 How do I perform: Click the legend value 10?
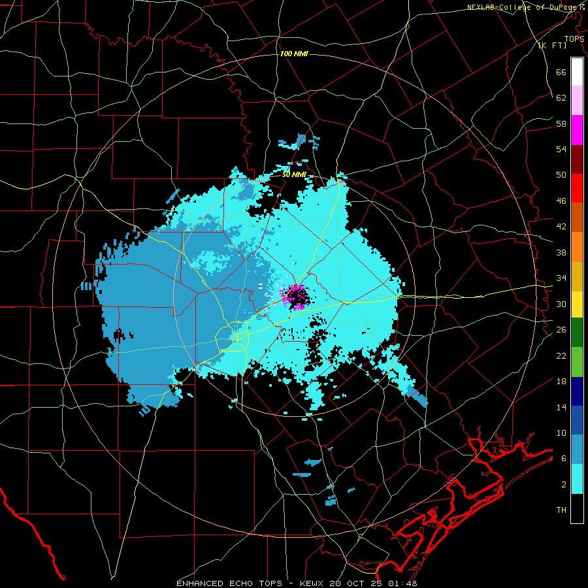[561, 433]
